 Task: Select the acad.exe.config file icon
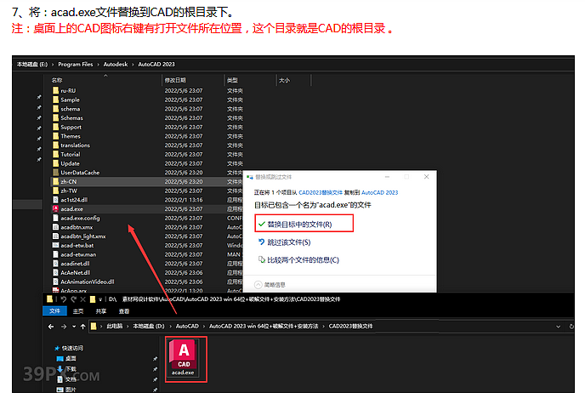55,218
